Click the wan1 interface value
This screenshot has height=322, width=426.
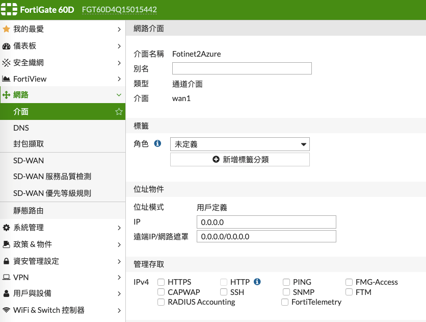[x=181, y=98]
